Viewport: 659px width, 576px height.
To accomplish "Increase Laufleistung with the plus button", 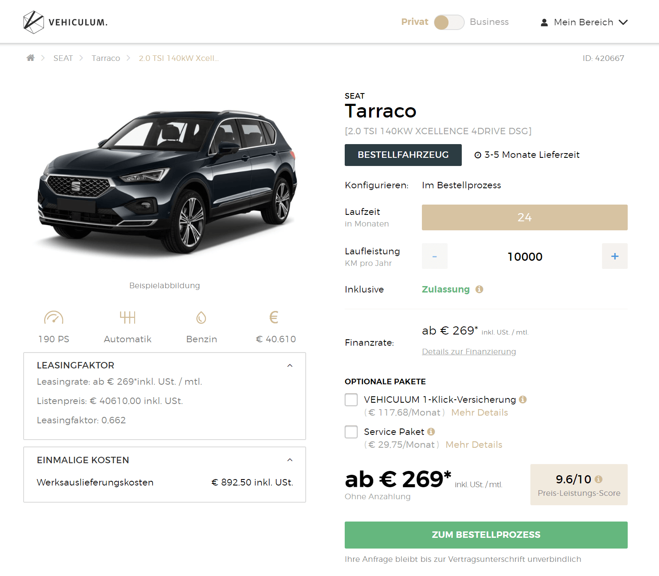I will 614,256.
